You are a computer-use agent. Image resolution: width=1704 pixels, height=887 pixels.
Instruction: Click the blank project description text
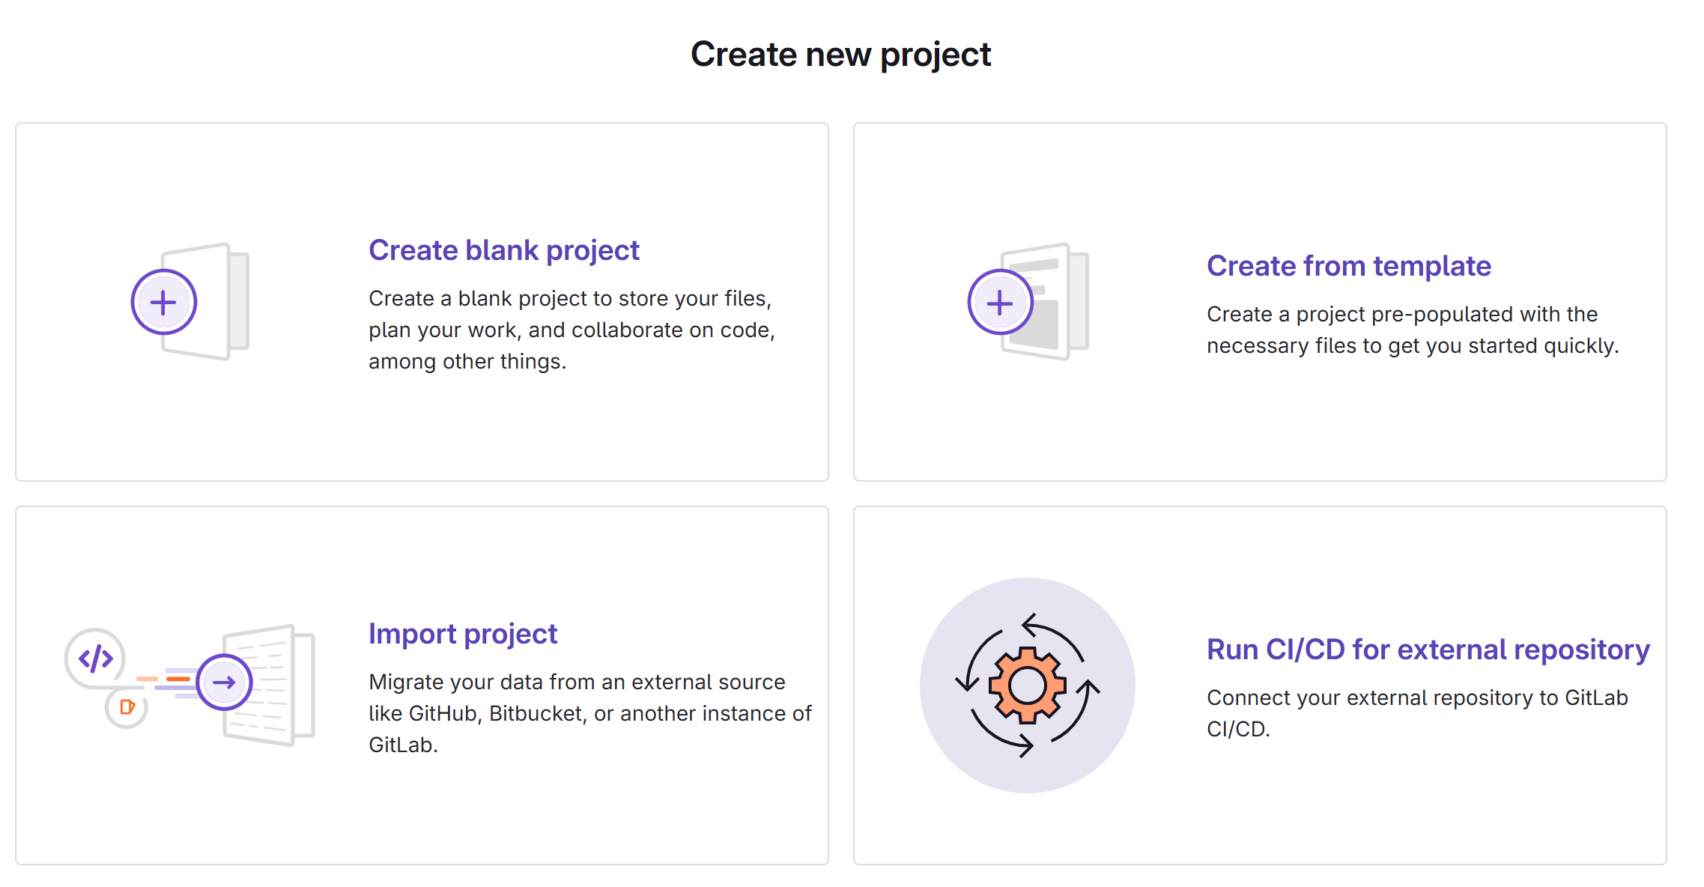click(x=571, y=330)
